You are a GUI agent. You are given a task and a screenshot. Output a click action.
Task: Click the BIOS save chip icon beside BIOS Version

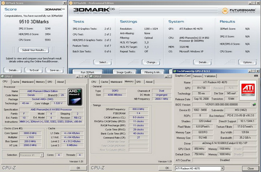(x=254, y=104)
